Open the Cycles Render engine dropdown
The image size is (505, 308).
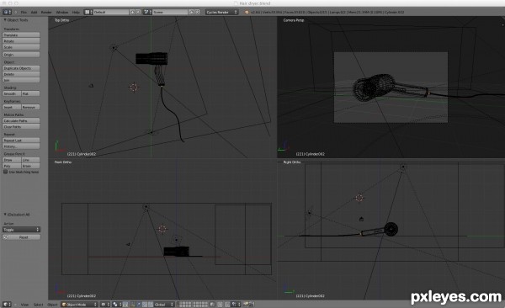pyautogui.click(x=222, y=13)
